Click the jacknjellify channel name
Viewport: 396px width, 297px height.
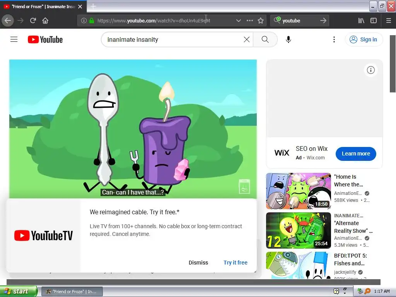(x=345, y=272)
